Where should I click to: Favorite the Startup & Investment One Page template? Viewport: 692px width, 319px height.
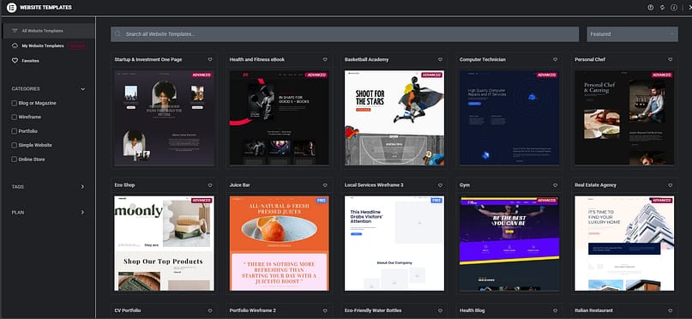tap(210, 59)
